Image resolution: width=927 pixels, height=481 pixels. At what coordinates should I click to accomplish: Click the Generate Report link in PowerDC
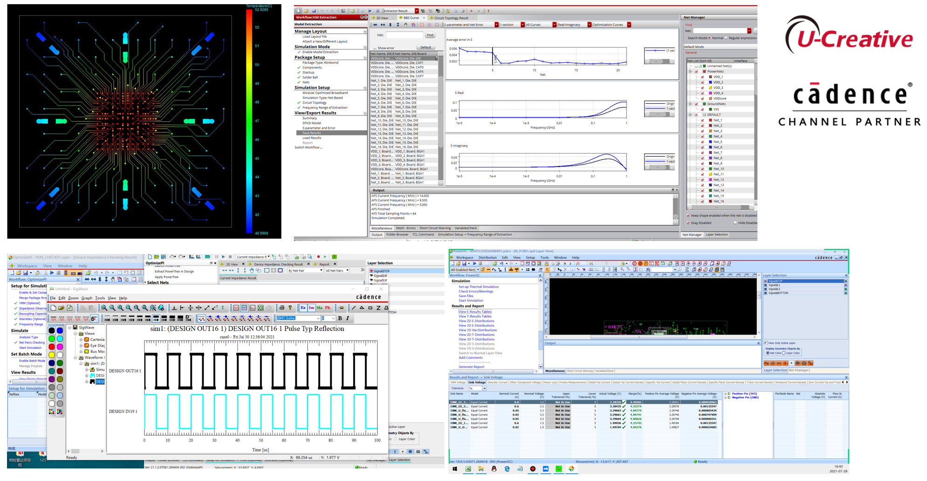(x=471, y=367)
